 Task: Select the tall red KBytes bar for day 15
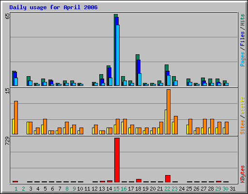pyautogui.click(x=117, y=160)
